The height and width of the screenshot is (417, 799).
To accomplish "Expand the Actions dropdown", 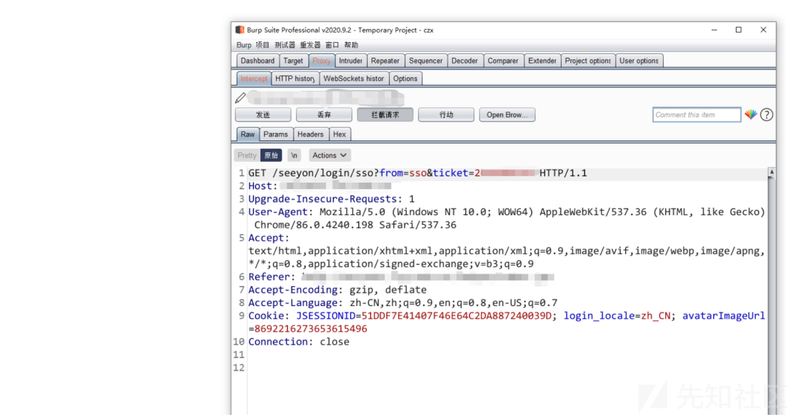I will coord(330,155).
